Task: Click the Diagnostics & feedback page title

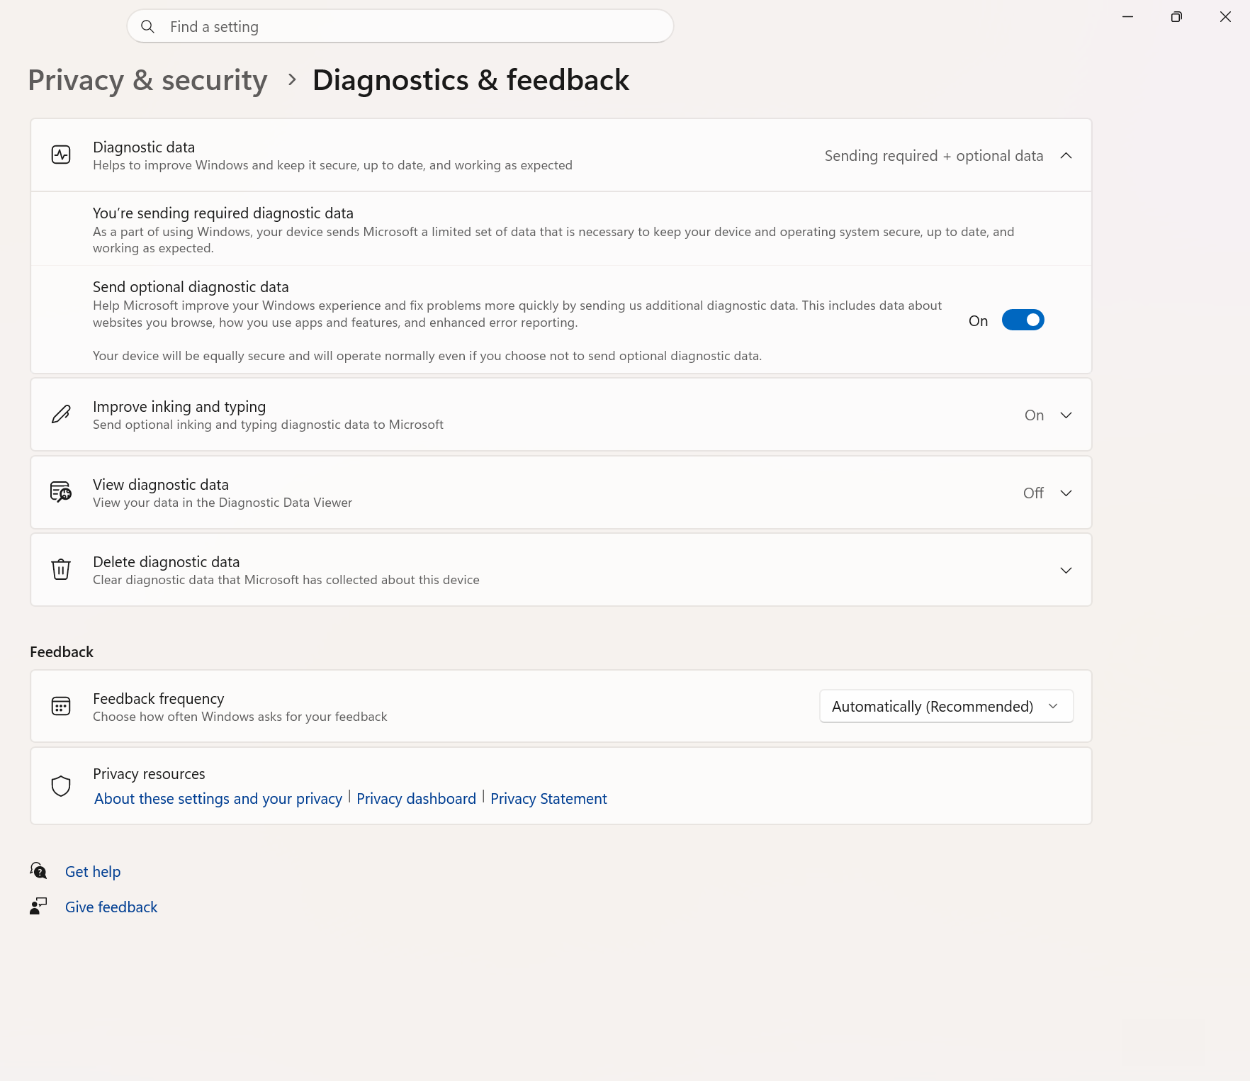Action: click(471, 80)
